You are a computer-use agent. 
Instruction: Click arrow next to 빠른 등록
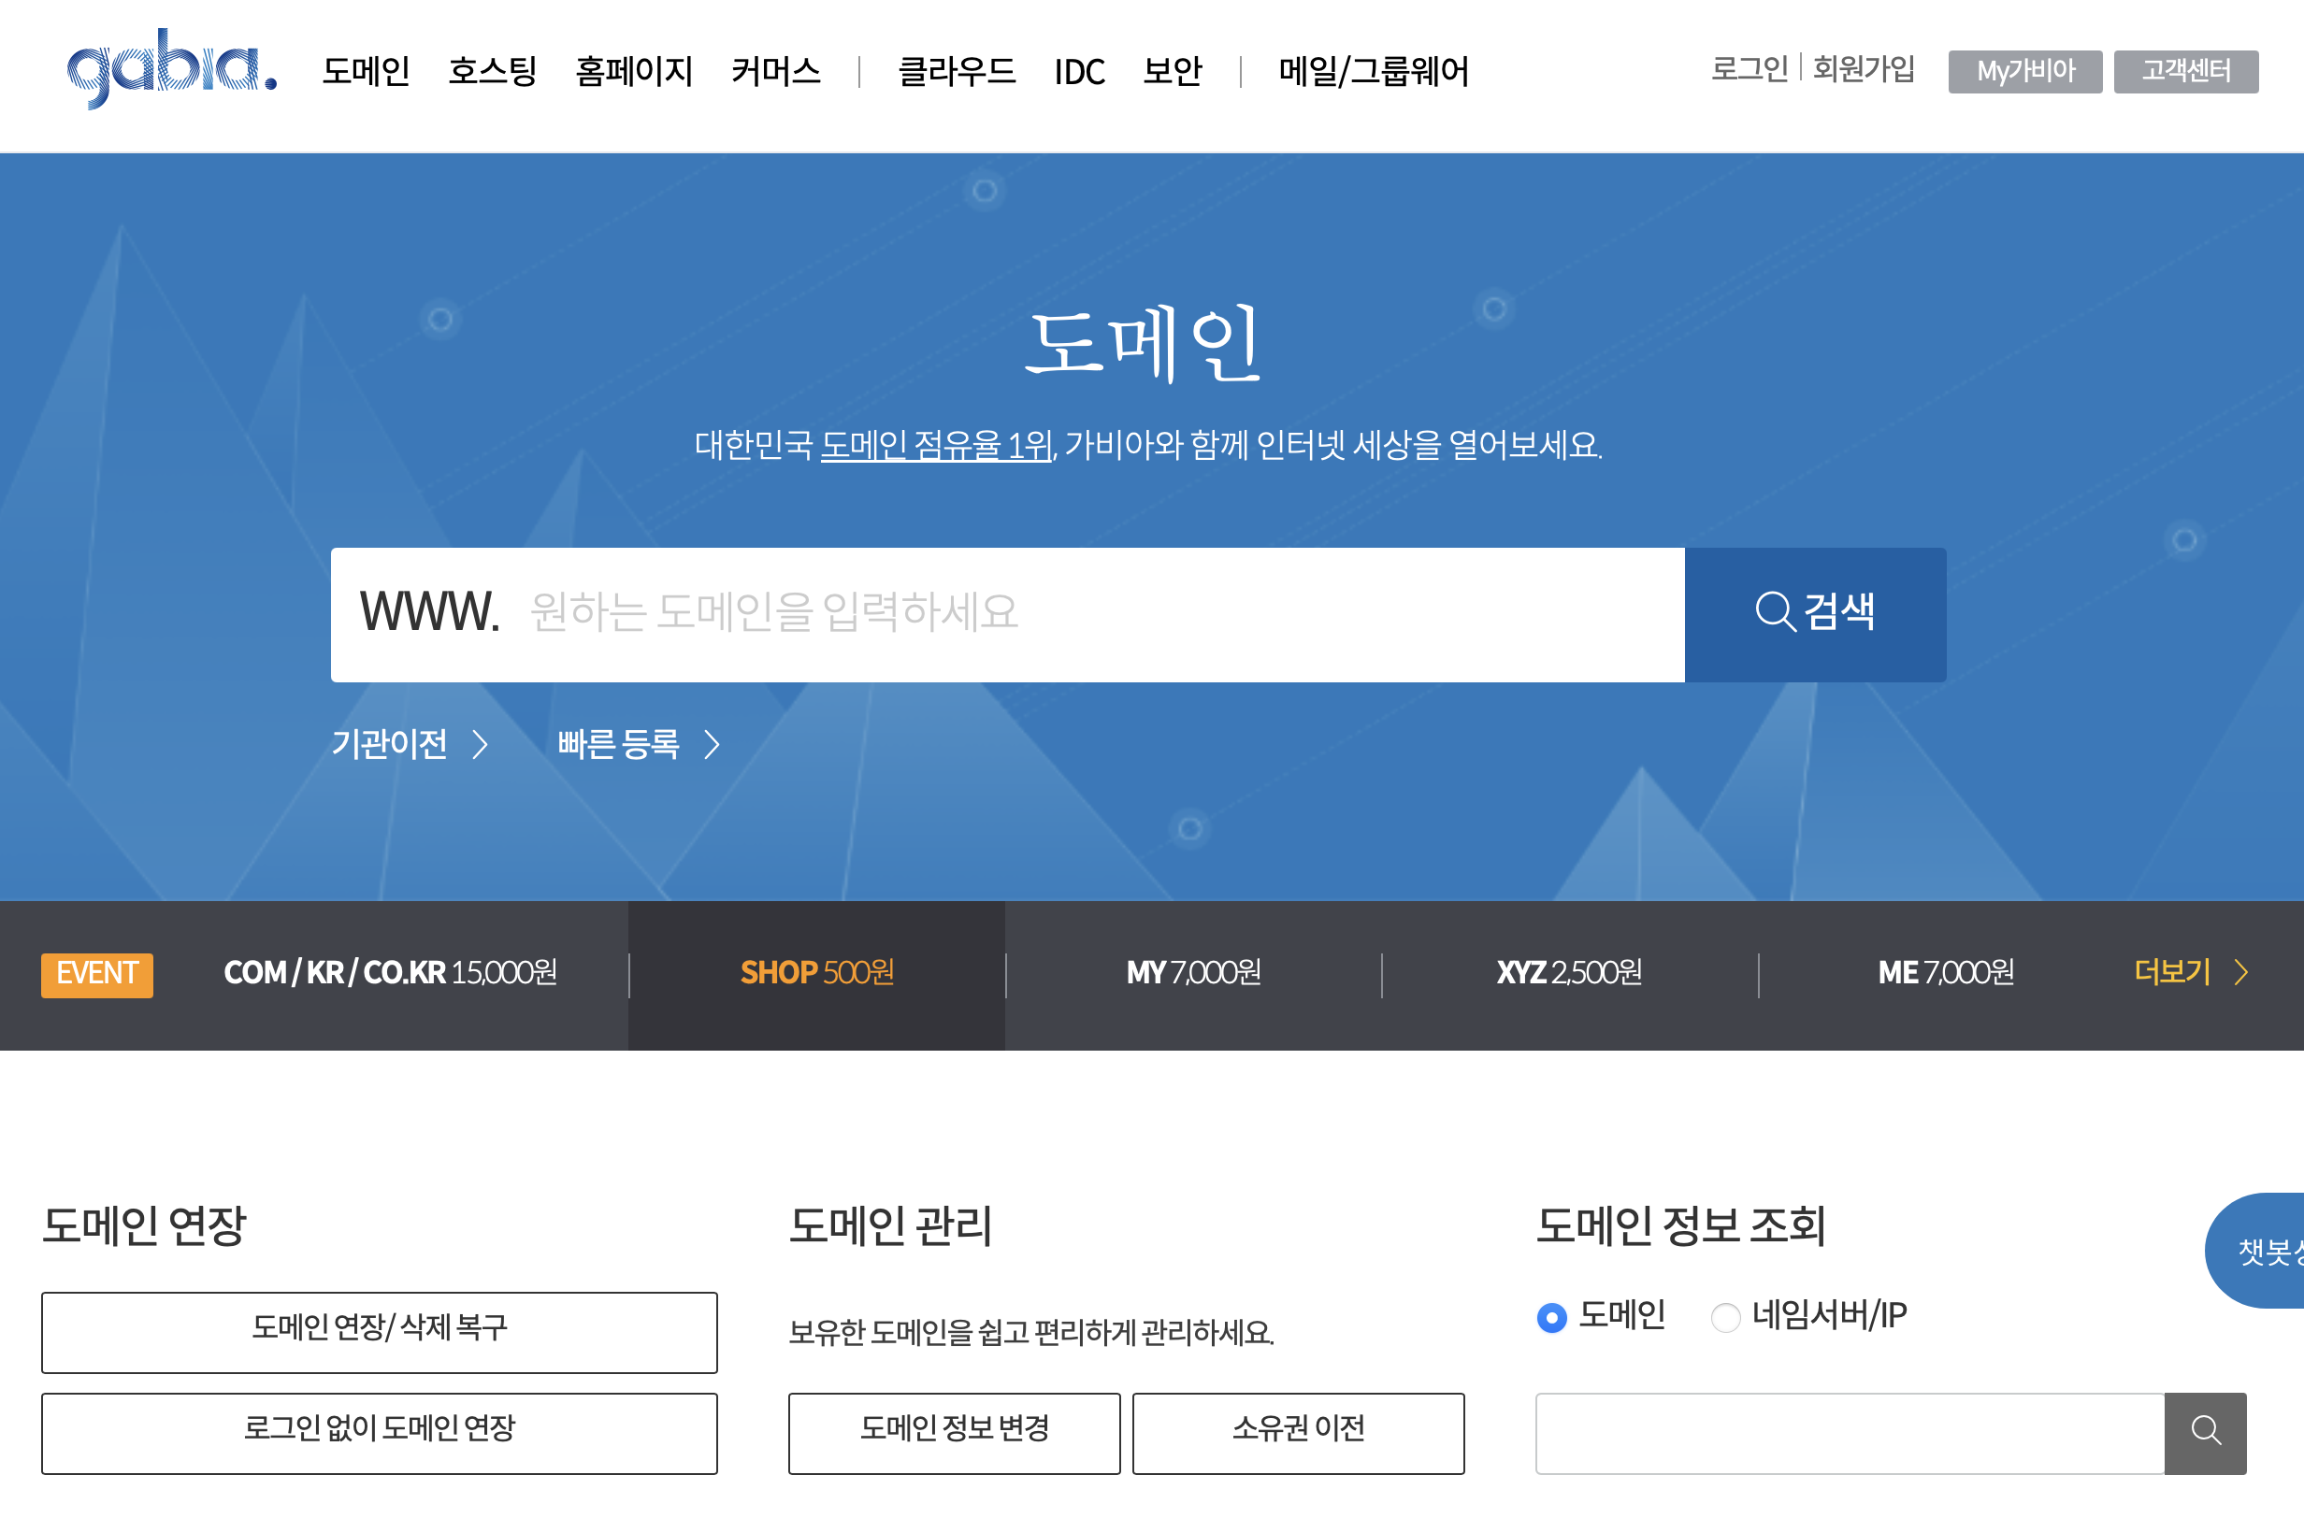point(712,743)
